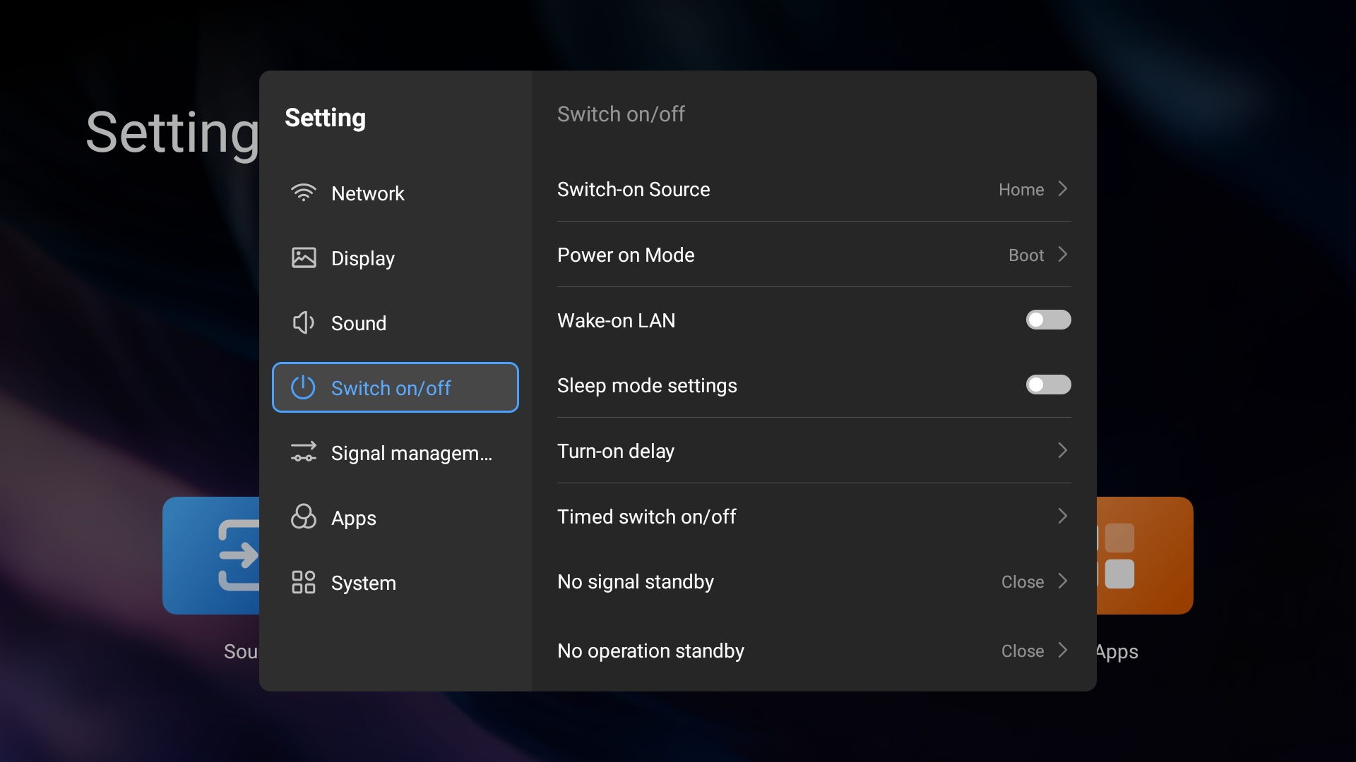Click the Sound speaker icon
The image size is (1356, 762).
click(x=304, y=322)
